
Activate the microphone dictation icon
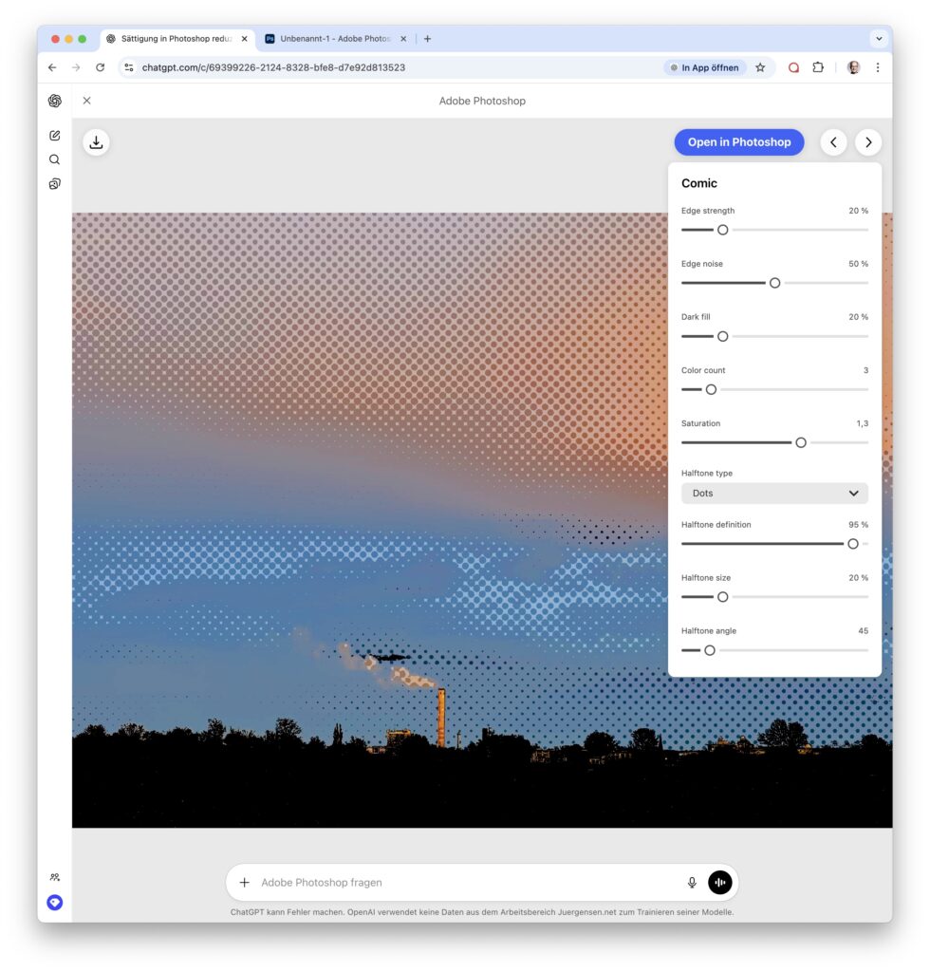click(x=692, y=882)
